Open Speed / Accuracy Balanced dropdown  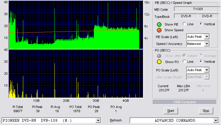pyautogui.click(x=207, y=44)
